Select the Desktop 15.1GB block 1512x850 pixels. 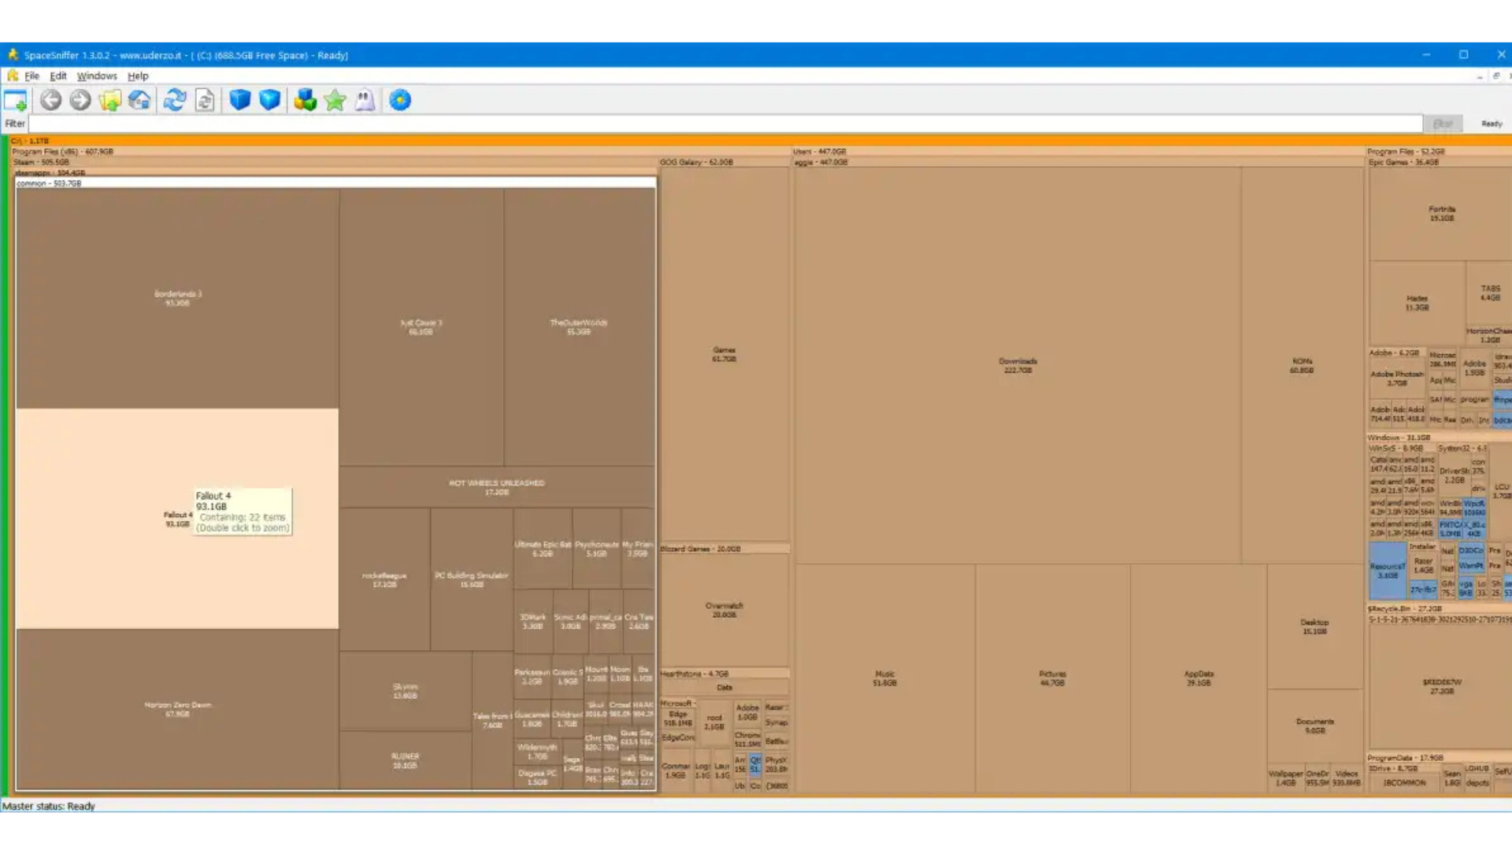[x=1314, y=626]
